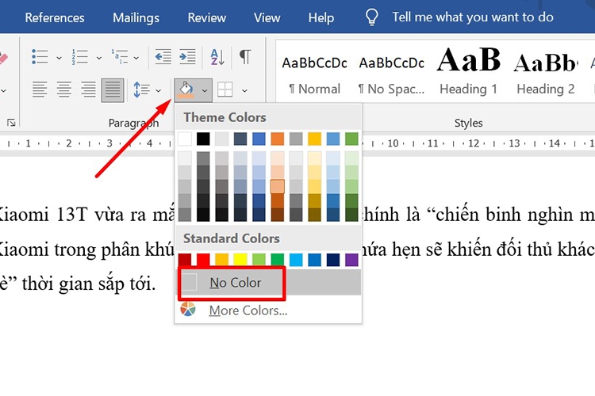Viewport: 595px width, 396px height.
Task: Select purple standard color
Action: pyautogui.click(x=351, y=260)
